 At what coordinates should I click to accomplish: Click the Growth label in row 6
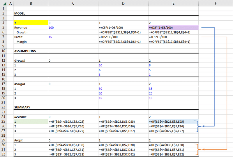point(22,32)
